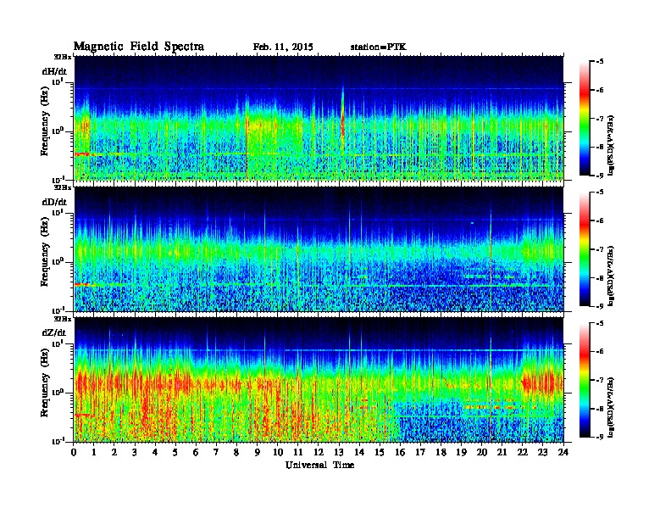Click the "5" hour tick label
671x519 pixels.
pyautogui.click(x=175, y=452)
